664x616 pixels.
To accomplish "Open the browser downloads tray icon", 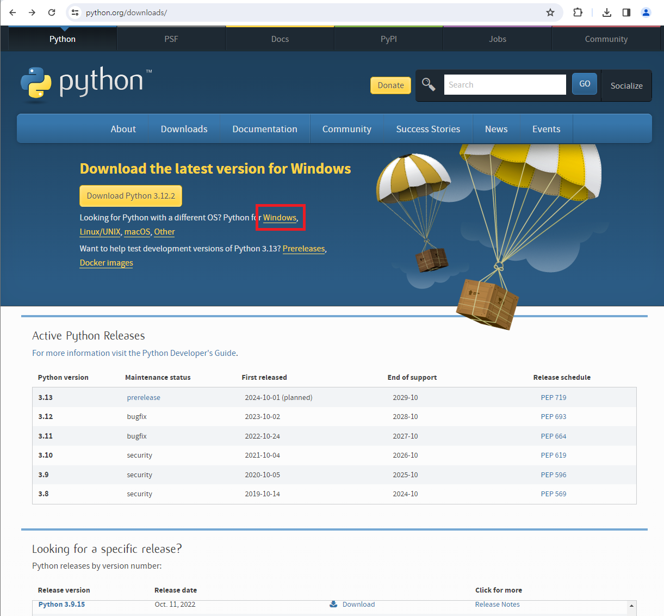I will [x=607, y=13].
